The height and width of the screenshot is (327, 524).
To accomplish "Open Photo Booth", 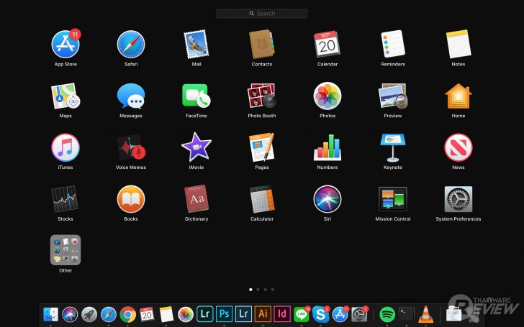I will point(262,96).
